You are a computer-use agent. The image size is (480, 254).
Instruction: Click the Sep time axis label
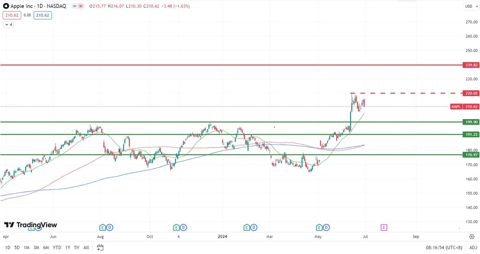[416, 237]
